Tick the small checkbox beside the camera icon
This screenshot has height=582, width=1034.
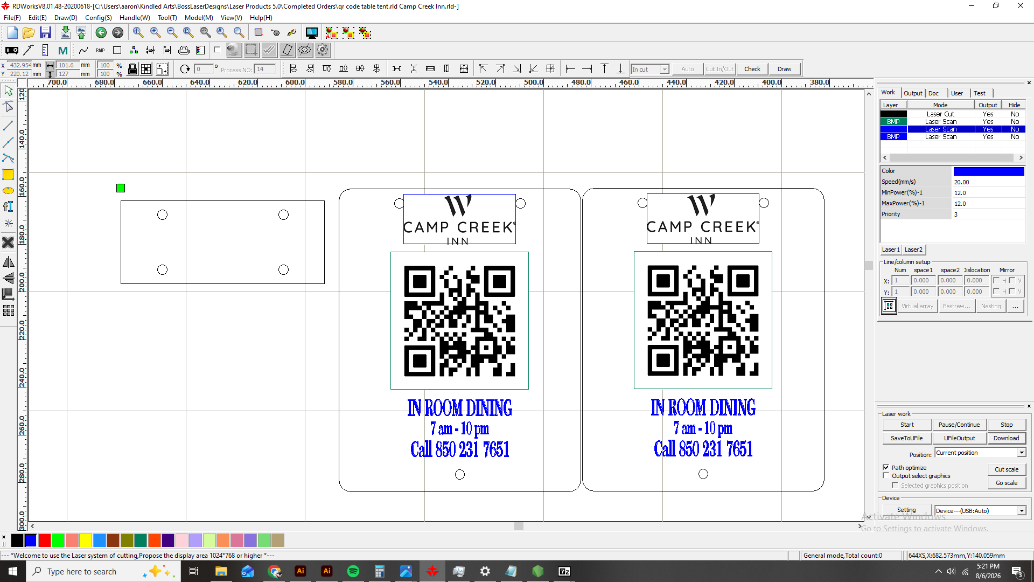(x=217, y=50)
